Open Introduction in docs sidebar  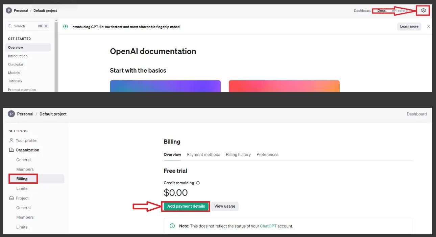18,56
